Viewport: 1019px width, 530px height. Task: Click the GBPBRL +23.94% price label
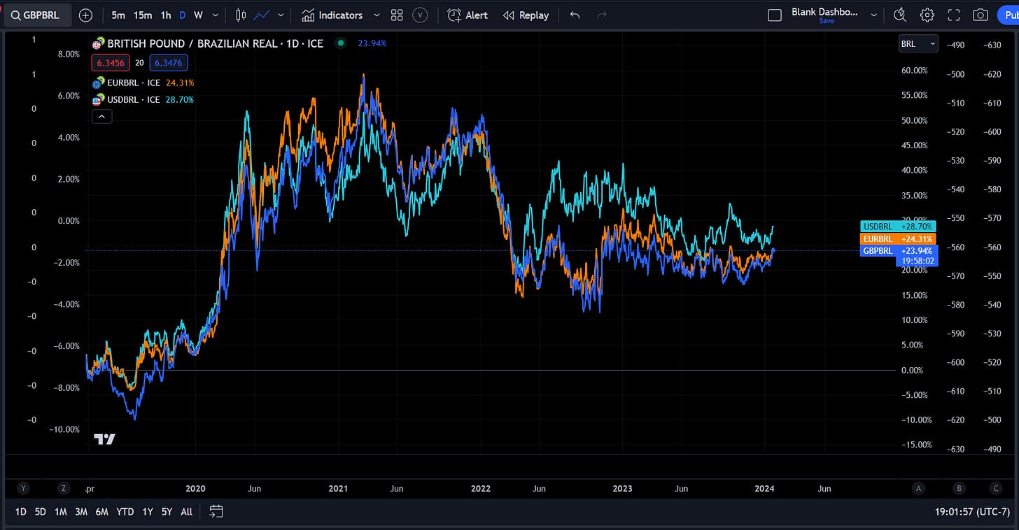click(x=898, y=250)
